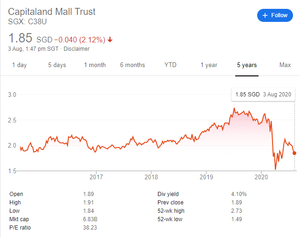Image resolution: width=300 pixels, height=237 pixels.
Task: Click the plus icon on Follow
Action: (265, 15)
